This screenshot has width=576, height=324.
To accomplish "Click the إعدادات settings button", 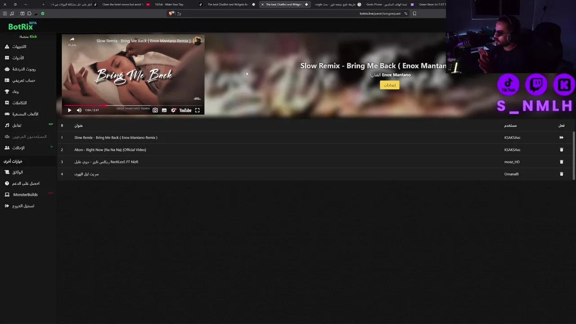I will click(x=390, y=85).
